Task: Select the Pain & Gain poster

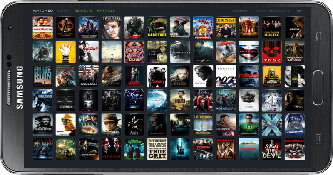Action: 89,76
